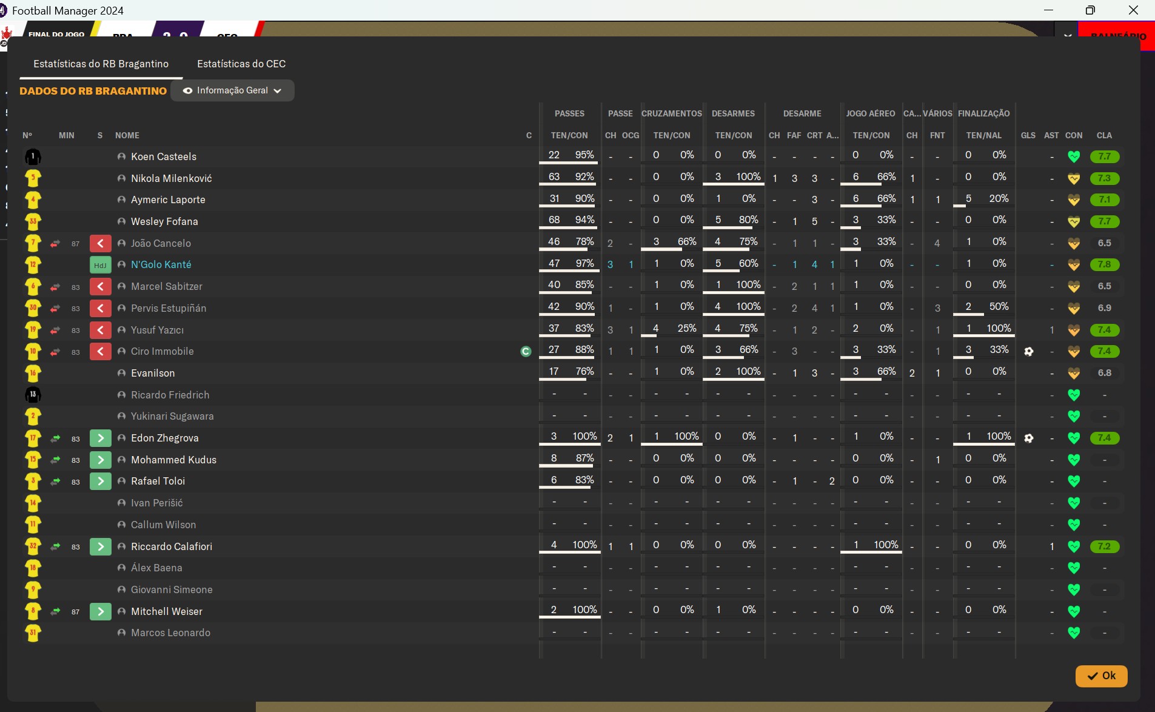Sort table by MIN column
The image size is (1155, 712).
pos(67,135)
